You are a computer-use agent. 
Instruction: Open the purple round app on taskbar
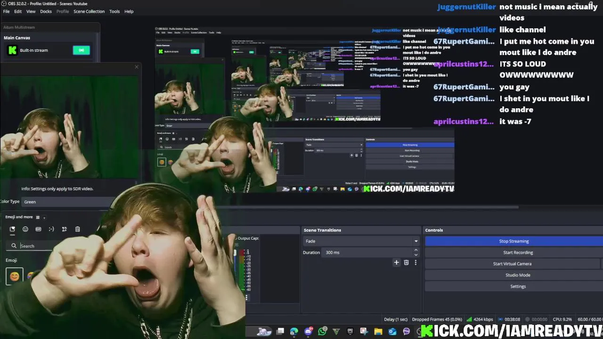tap(407, 331)
